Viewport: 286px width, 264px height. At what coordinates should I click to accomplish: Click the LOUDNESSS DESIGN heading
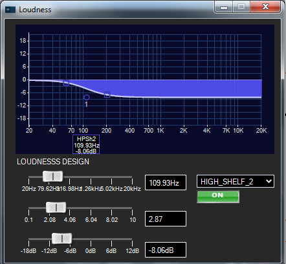(x=53, y=162)
